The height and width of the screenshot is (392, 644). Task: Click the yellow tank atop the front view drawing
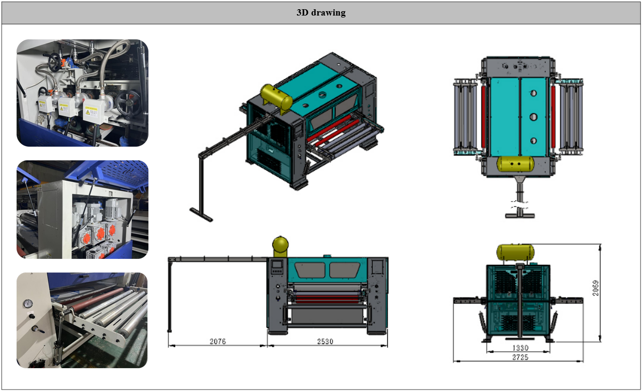(515, 252)
